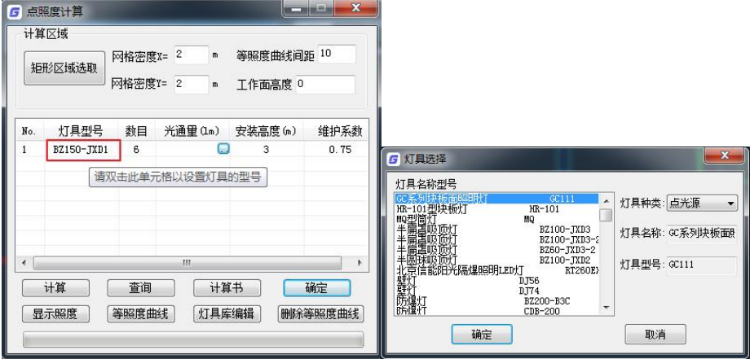The height and width of the screenshot is (359, 750).
Task: Click the 安装高度 cell with value 3
Action: (x=266, y=150)
